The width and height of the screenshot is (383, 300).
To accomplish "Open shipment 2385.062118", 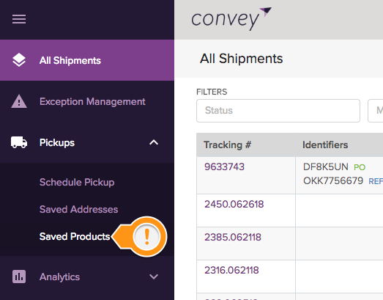I will [233, 237].
